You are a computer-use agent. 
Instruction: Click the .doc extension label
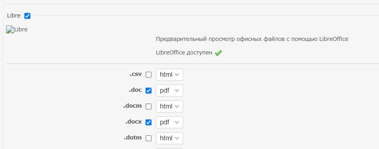[136, 90]
